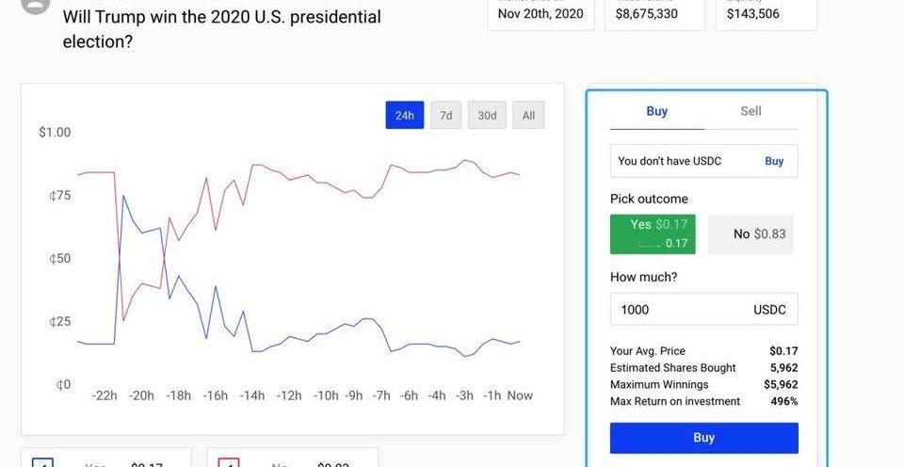Click the chart at the Now marker

(520, 342)
